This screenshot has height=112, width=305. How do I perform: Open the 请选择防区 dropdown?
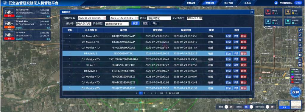[159, 18]
